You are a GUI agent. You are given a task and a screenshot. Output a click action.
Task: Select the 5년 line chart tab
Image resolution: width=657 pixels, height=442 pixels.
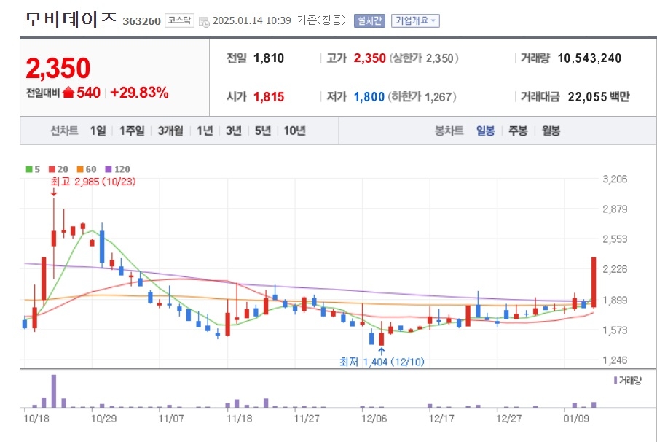[263, 131]
